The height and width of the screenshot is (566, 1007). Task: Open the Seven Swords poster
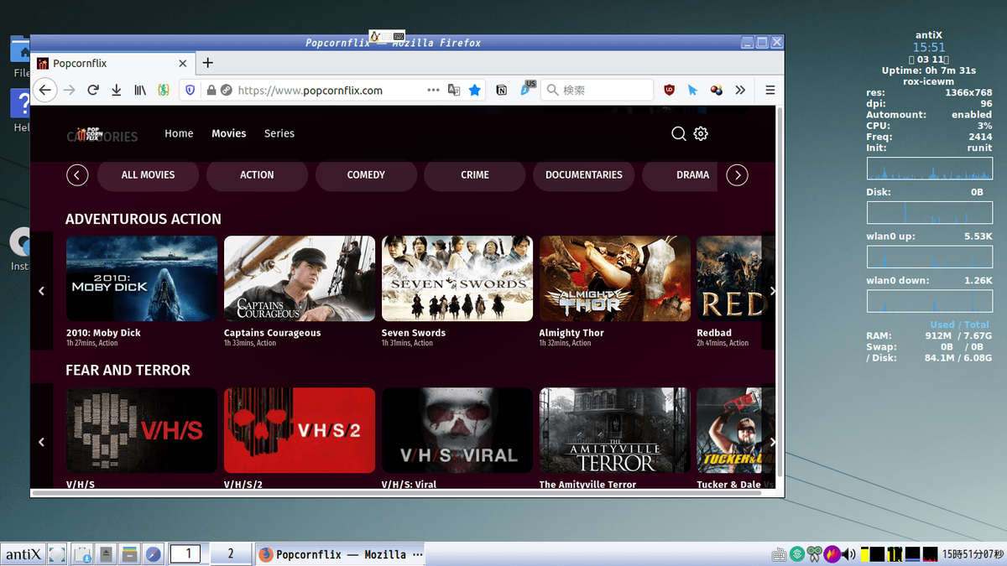(457, 278)
